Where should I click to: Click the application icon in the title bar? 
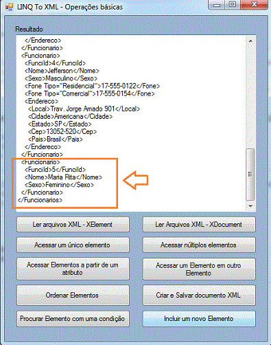[10, 8]
